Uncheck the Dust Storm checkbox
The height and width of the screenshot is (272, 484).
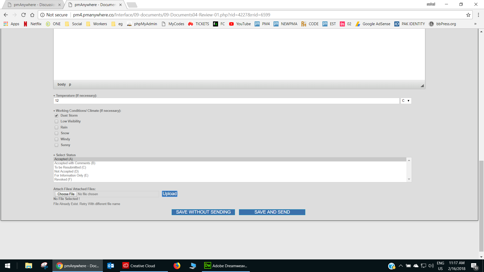click(x=56, y=116)
